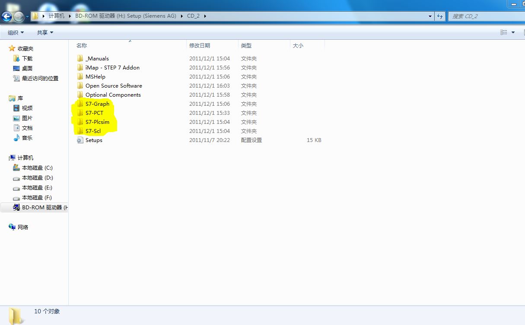Click the 视频 film strip icon
This screenshot has width=525, height=325.
point(16,108)
